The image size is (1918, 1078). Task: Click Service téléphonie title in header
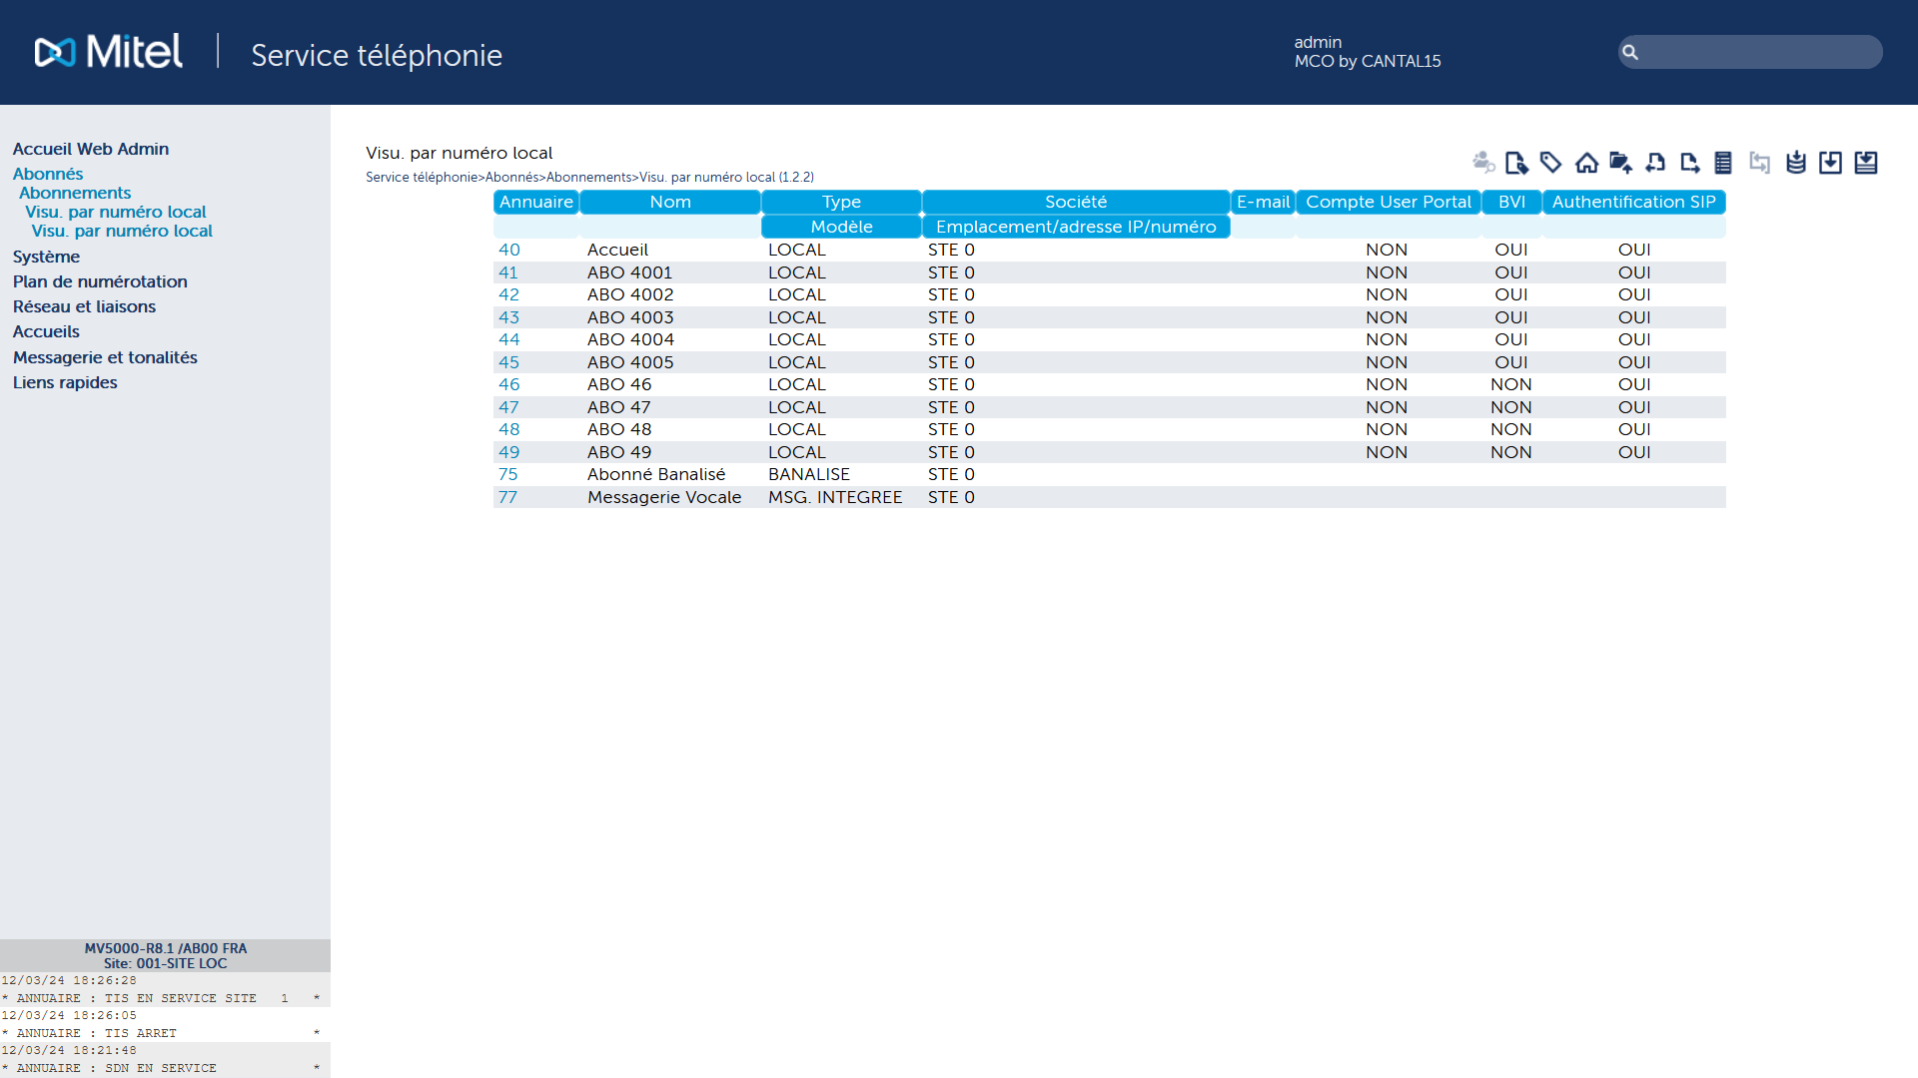click(377, 55)
